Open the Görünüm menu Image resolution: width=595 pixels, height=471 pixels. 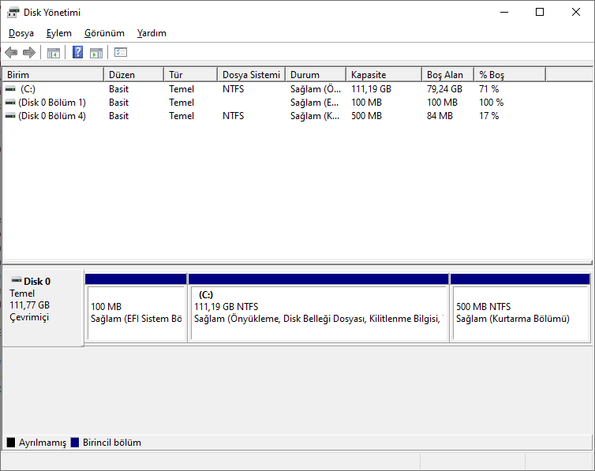click(x=104, y=33)
